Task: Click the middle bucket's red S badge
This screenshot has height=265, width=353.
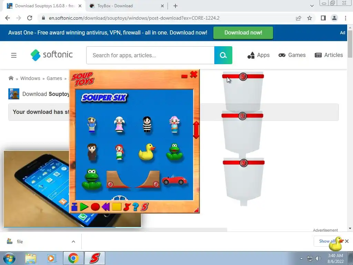Action: click(x=242, y=116)
